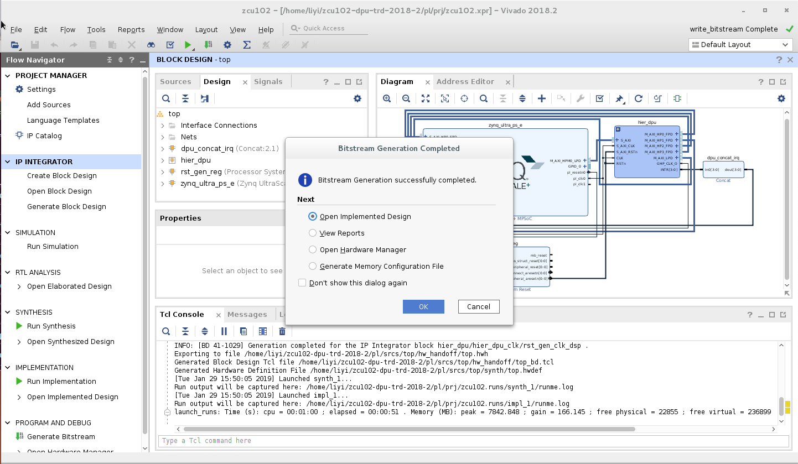Click the Tcl command input field
The height and width of the screenshot is (464, 798).
(x=474, y=441)
